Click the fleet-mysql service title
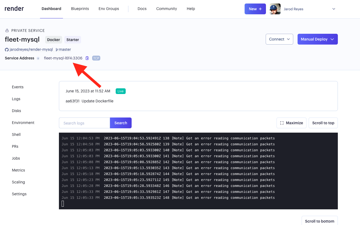The height and width of the screenshot is (225, 360). 22,39
